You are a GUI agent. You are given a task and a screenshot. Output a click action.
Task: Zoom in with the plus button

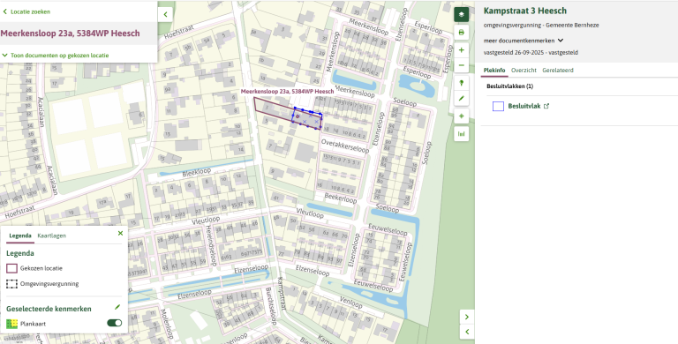click(x=462, y=50)
